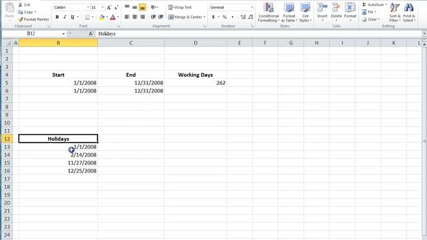Open Conditional Formatting menu
This screenshot has height=240, width=427.
click(268, 12)
